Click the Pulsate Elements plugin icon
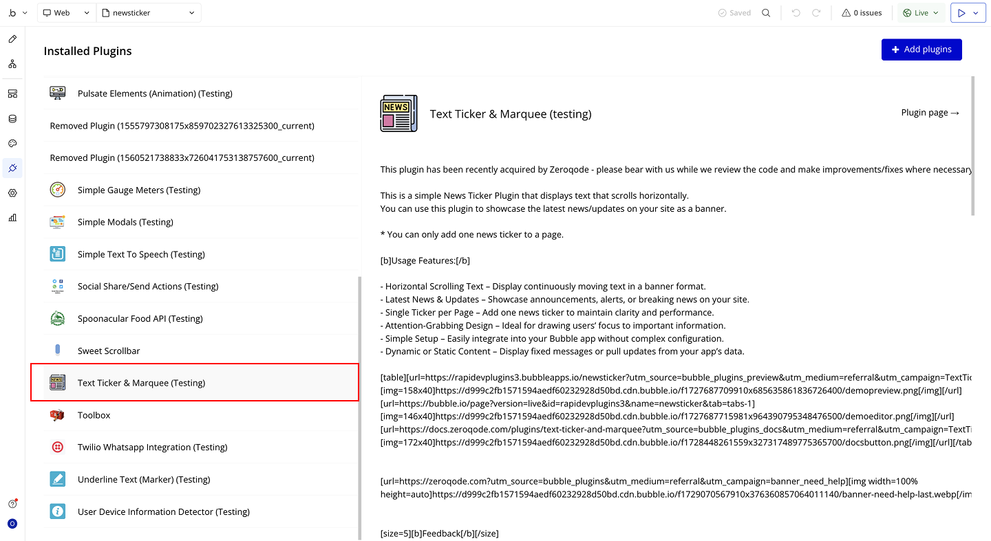This screenshot has width=991, height=541. (x=58, y=93)
